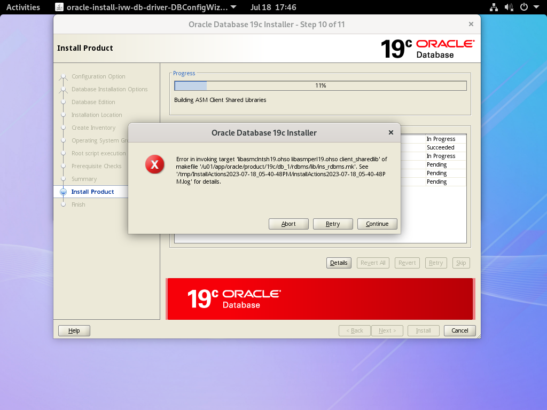The height and width of the screenshot is (410, 547).
Task: Click the Retry button beside Skip
Action: 436,263
